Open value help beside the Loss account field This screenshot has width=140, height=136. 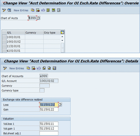60,105
